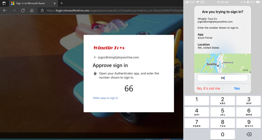Viewport: 262px width, 140px height.
Task: Tap keypad digit 1
Action: pos(197,101)
